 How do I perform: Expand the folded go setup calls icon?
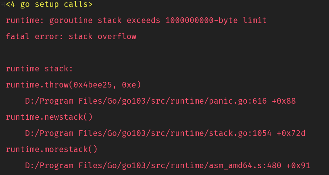click(x=2, y=4)
